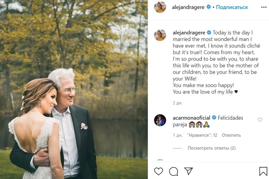Image resolution: width=269 pixels, height=179 pixels.
Task: Click the verified badge next to acarmonaoficial
Action: coord(214,118)
